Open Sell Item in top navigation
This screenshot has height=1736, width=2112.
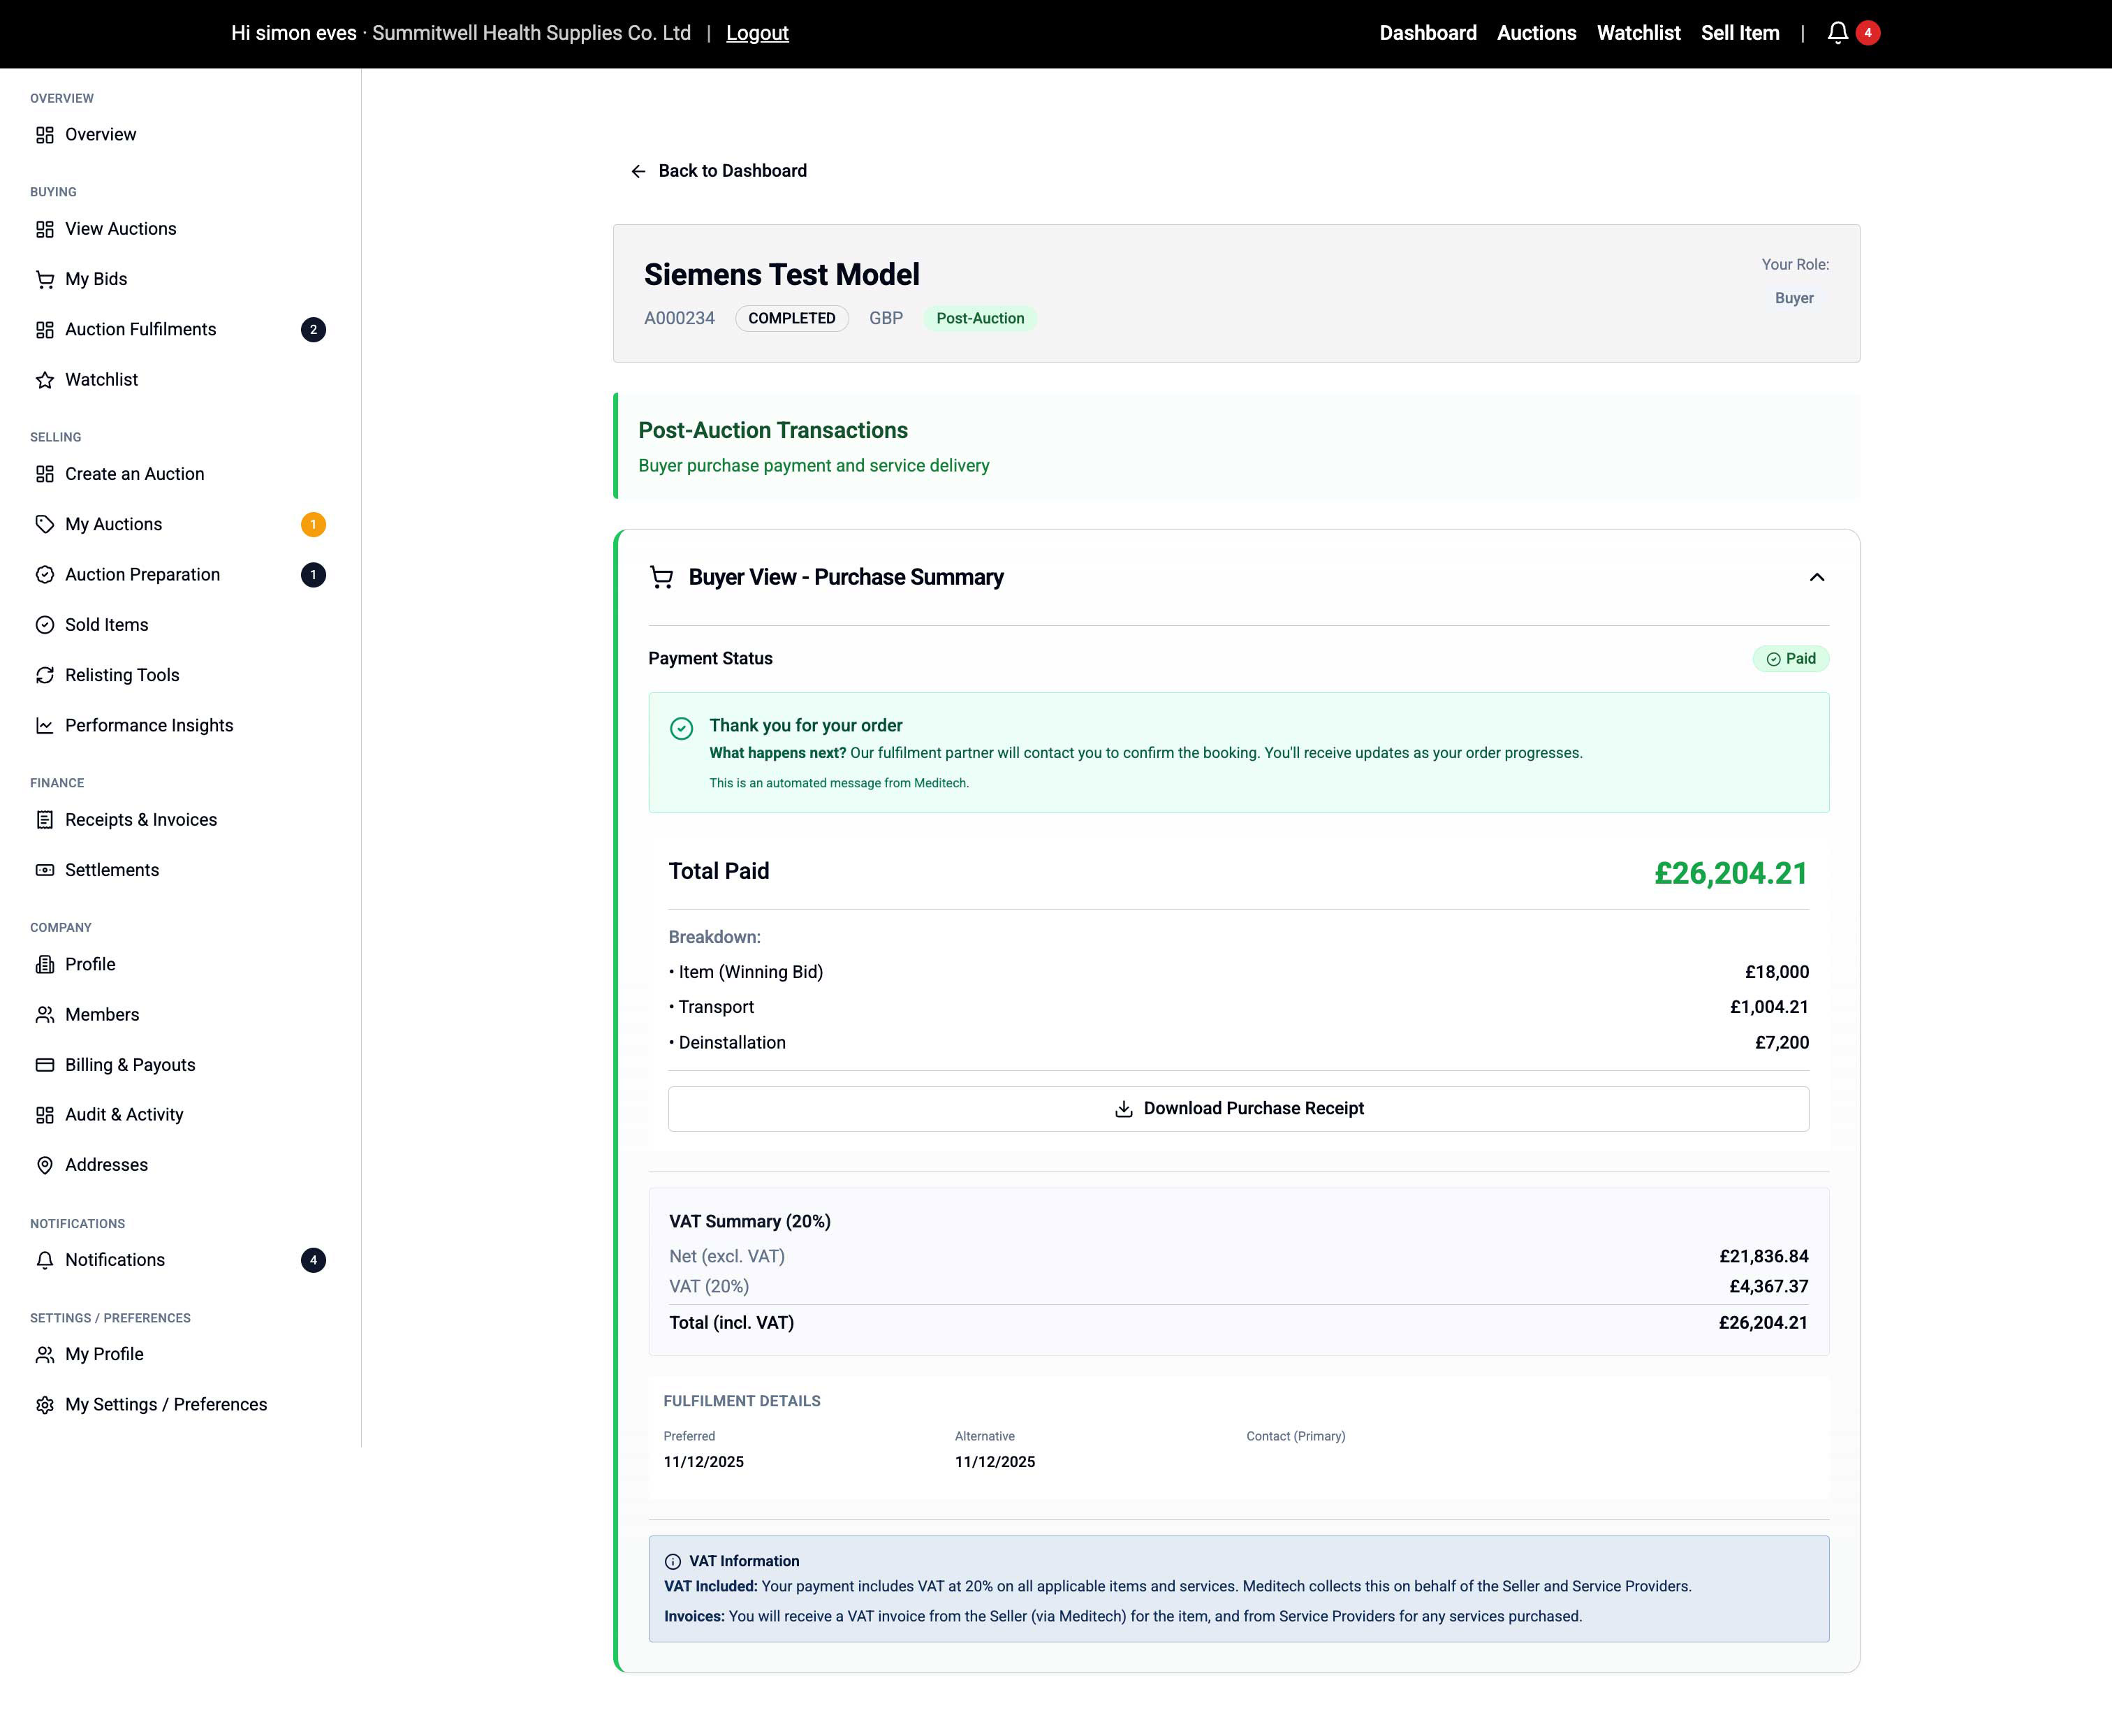(1739, 33)
